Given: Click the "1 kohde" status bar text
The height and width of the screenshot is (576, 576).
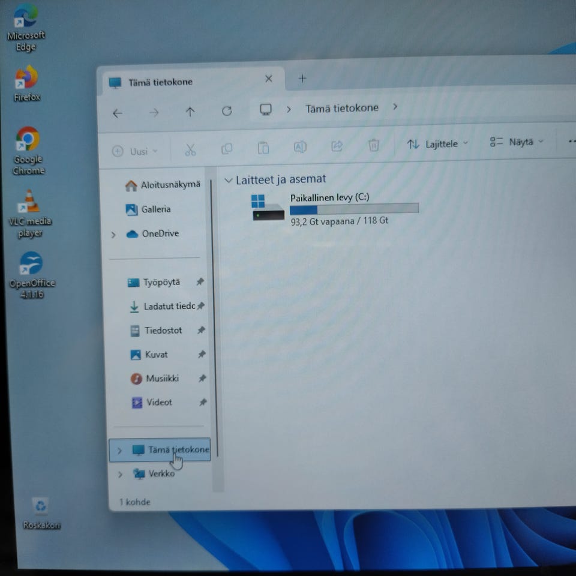Looking at the screenshot, I should click(x=135, y=502).
